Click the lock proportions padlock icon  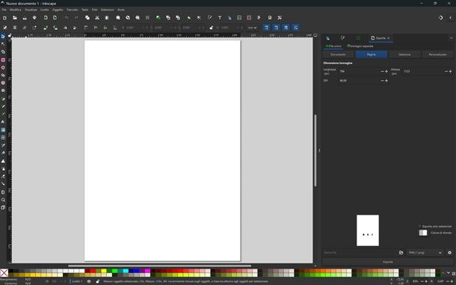point(211,28)
